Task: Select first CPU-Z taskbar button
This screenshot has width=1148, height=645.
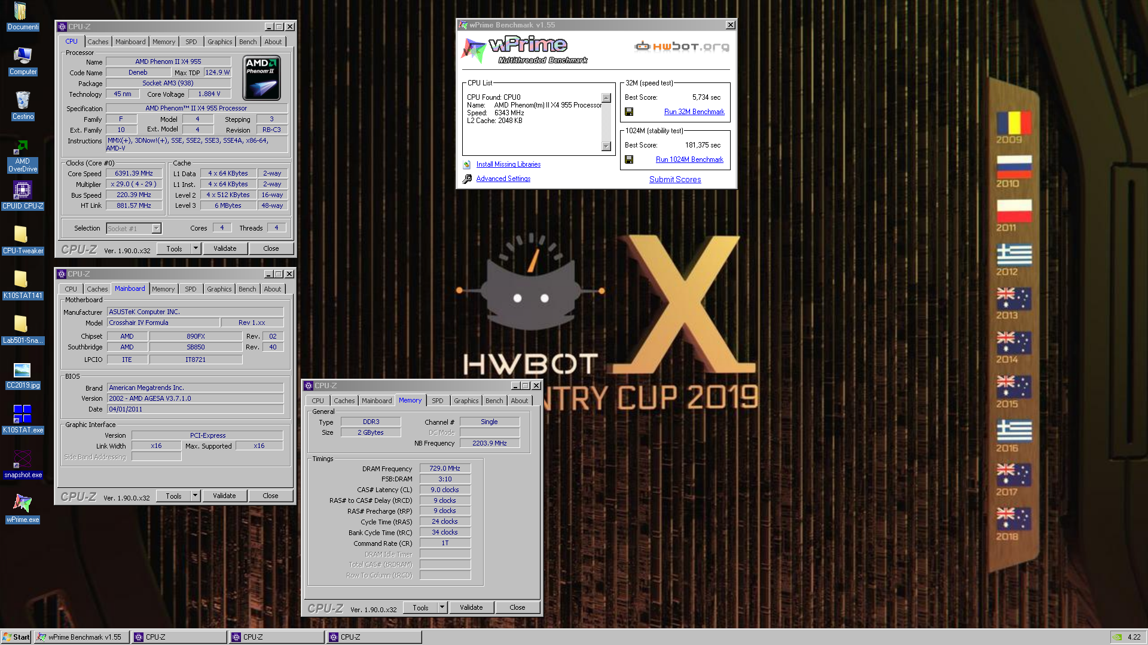Action: pyautogui.click(x=179, y=637)
